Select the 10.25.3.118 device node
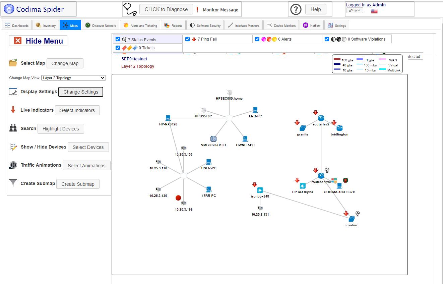 (x=159, y=162)
